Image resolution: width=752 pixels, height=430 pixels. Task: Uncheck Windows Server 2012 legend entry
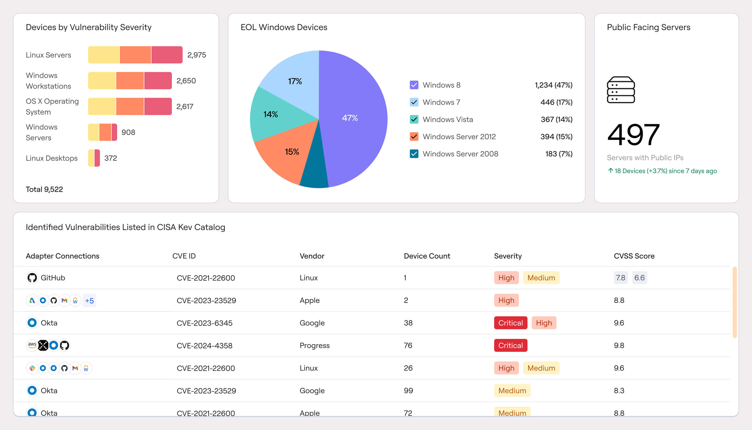[x=414, y=137]
